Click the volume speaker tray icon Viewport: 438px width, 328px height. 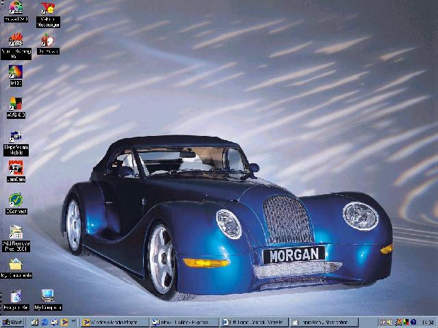click(x=389, y=323)
